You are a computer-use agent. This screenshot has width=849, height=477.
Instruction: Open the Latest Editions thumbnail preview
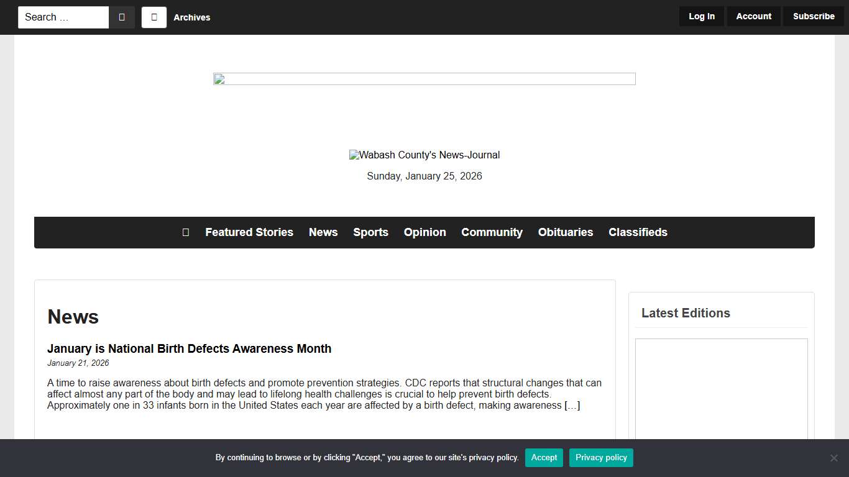point(721,388)
